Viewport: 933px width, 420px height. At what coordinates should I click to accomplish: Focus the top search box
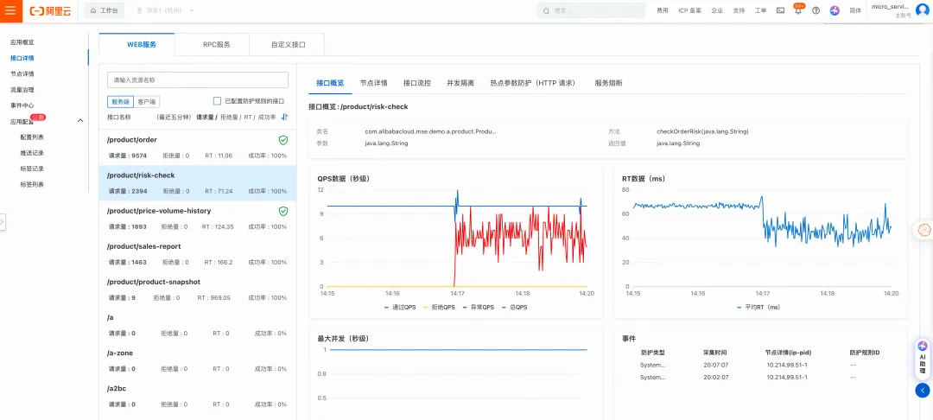[591, 10]
